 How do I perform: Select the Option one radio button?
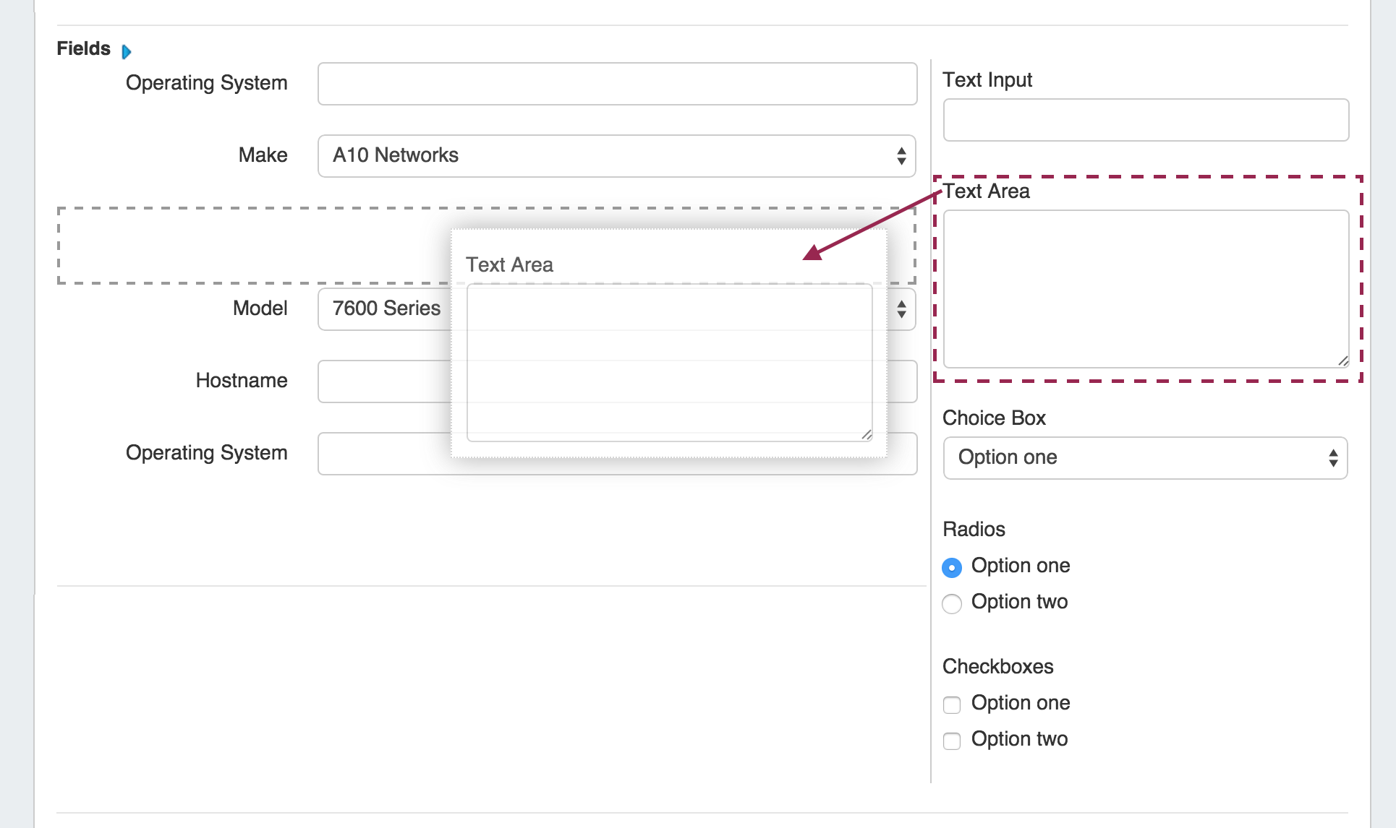pos(952,567)
